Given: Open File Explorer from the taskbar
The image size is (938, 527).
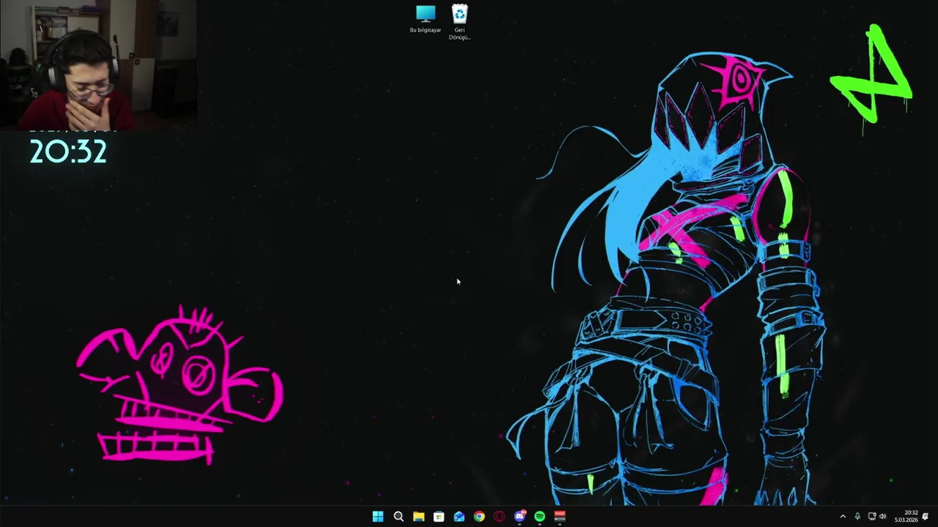Looking at the screenshot, I should pos(418,517).
